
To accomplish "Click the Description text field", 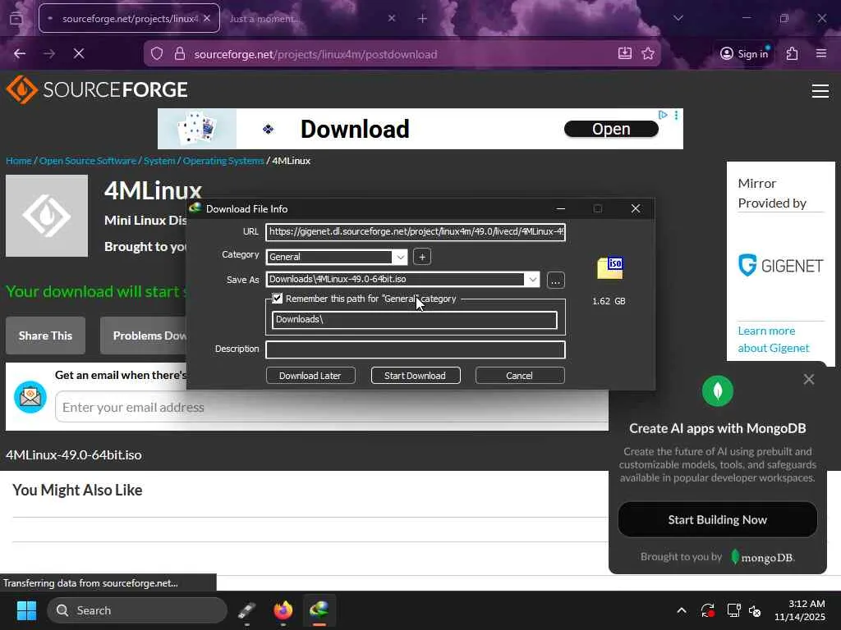I will [x=415, y=349].
